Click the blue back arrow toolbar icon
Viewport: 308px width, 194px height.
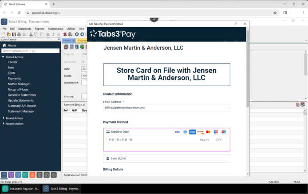(77, 34)
